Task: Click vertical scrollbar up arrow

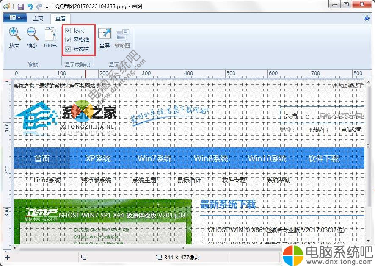Action: coord(368,82)
